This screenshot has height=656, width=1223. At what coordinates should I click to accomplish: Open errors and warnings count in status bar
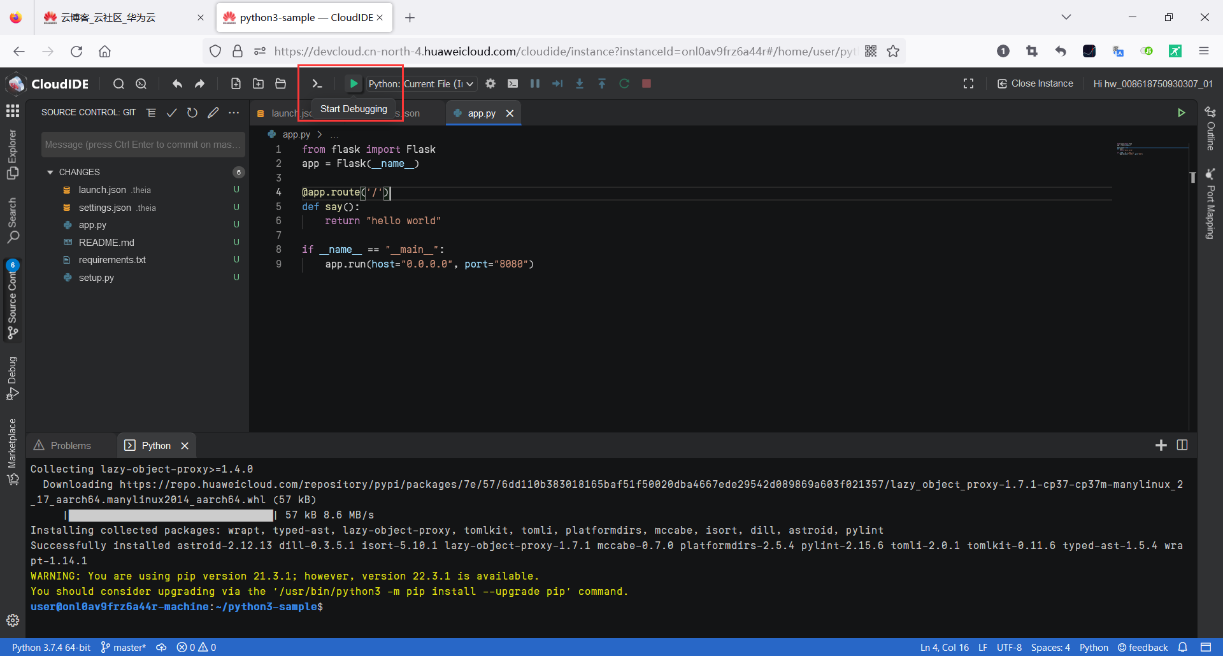[x=196, y=647]
